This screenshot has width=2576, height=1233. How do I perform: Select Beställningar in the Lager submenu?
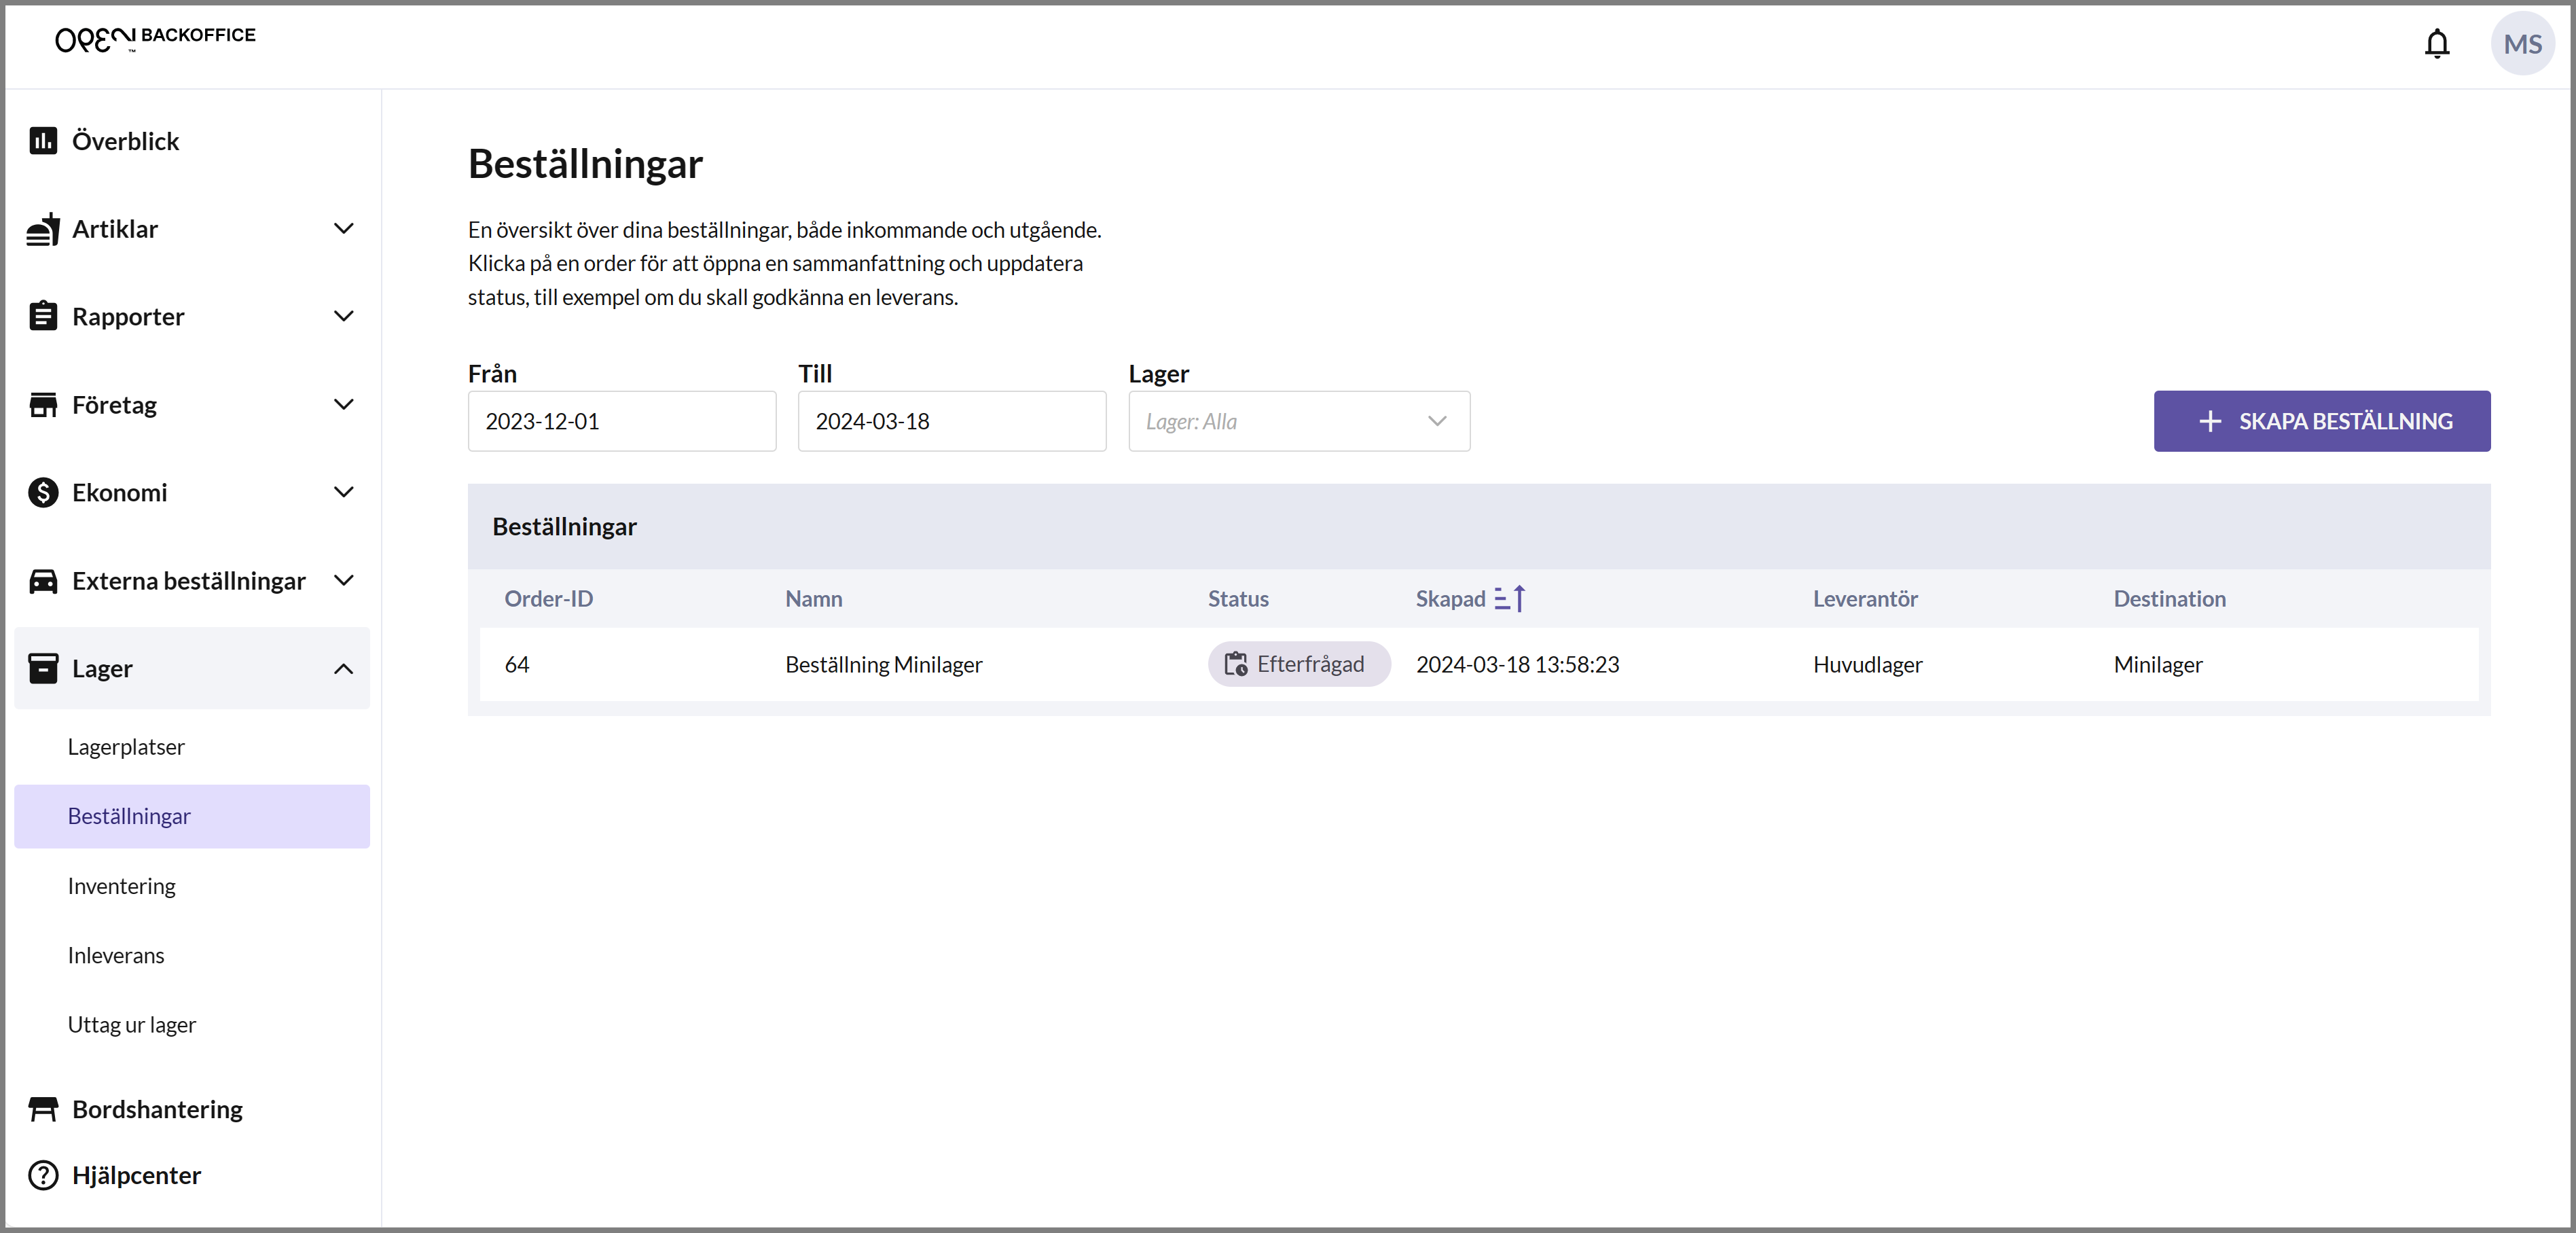pos(192,816)
